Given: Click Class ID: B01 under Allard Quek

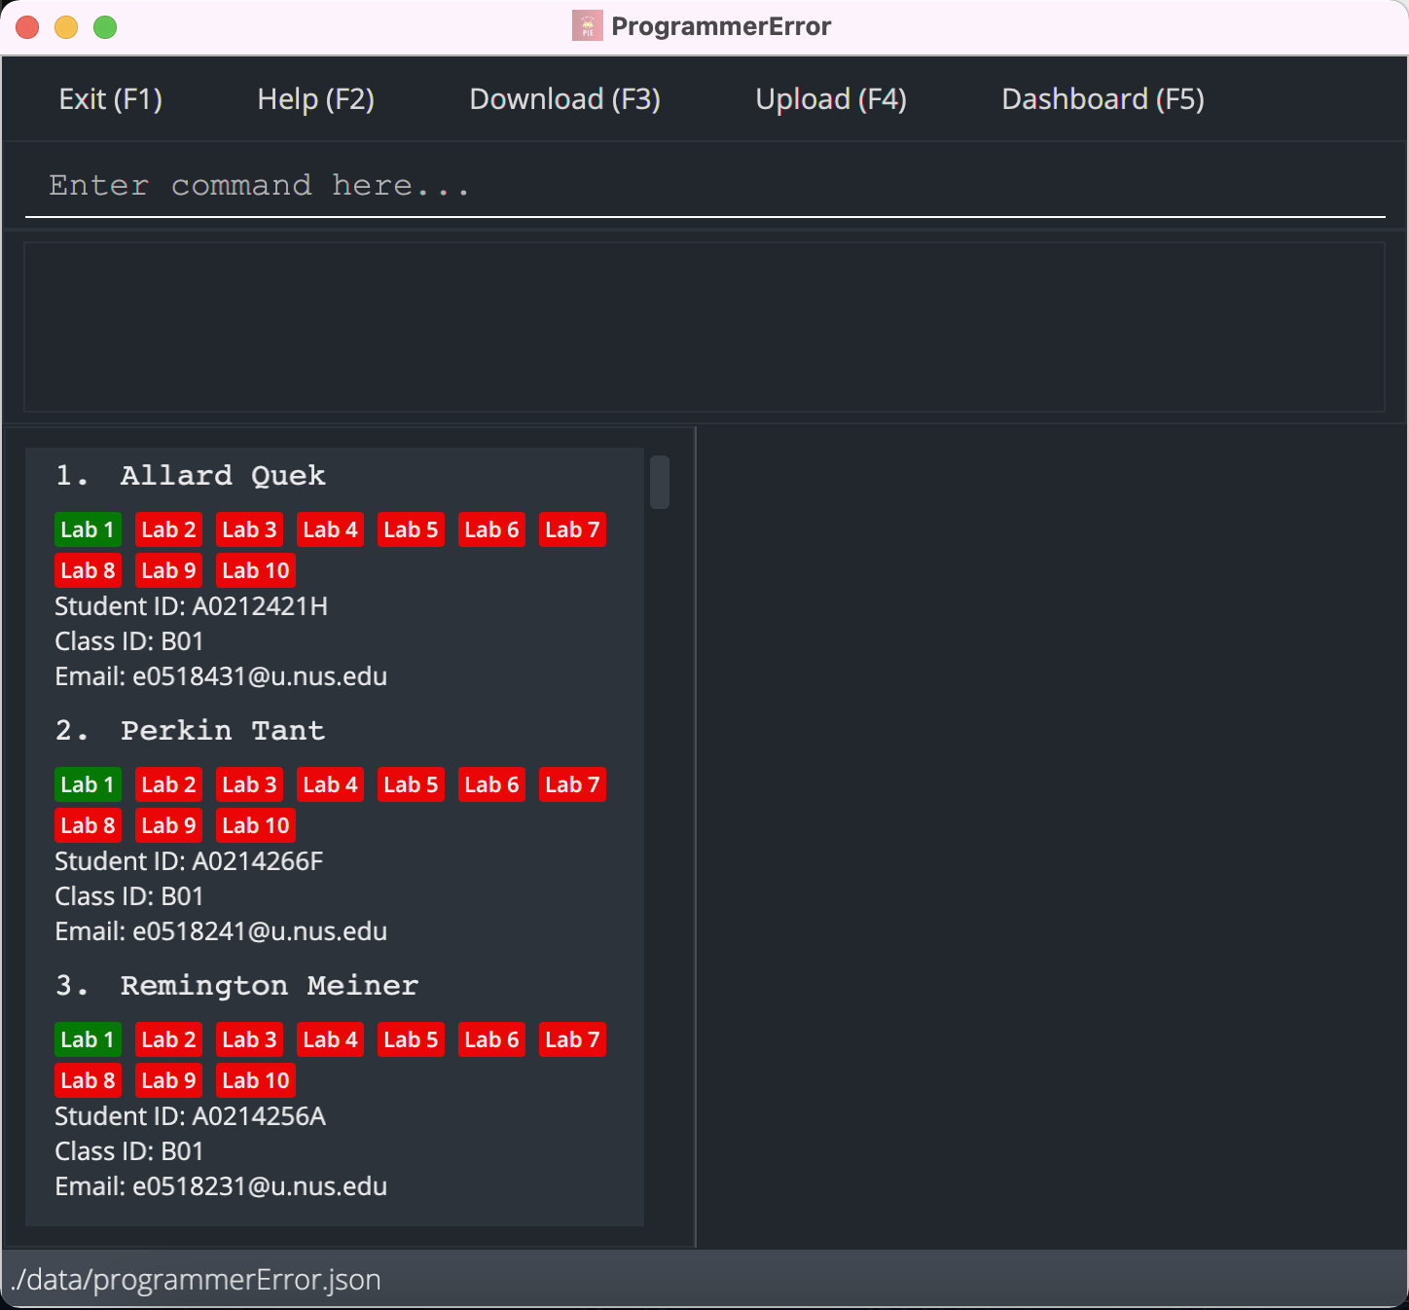Looking at the screenshot, I should (129, 641).
